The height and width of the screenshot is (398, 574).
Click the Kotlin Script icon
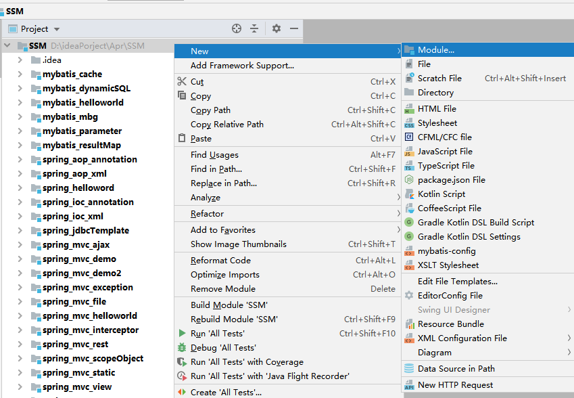409,194
